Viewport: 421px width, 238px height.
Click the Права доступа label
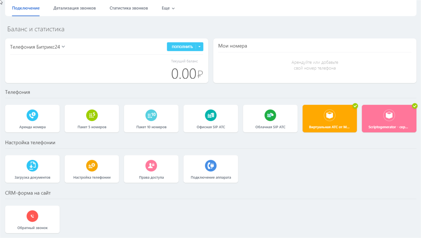[x=151, y=177]
